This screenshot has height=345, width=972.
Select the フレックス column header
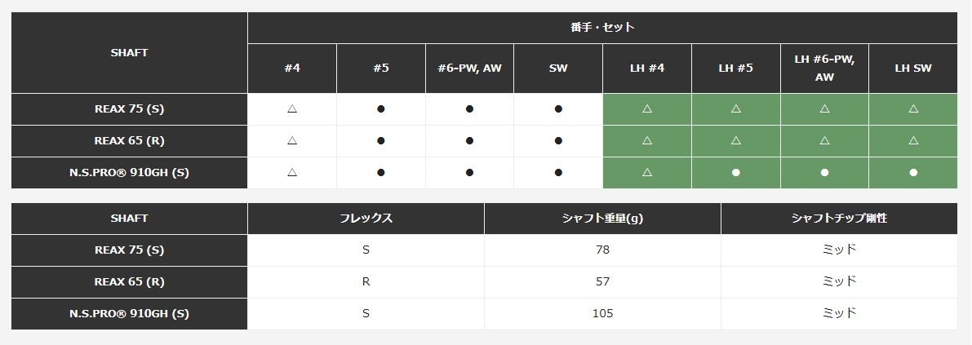click(x=366, y=219)
